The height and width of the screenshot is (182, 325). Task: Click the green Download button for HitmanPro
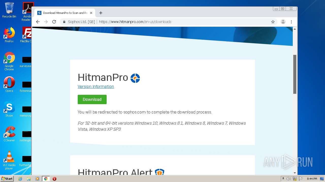click(x=92, y=99)
